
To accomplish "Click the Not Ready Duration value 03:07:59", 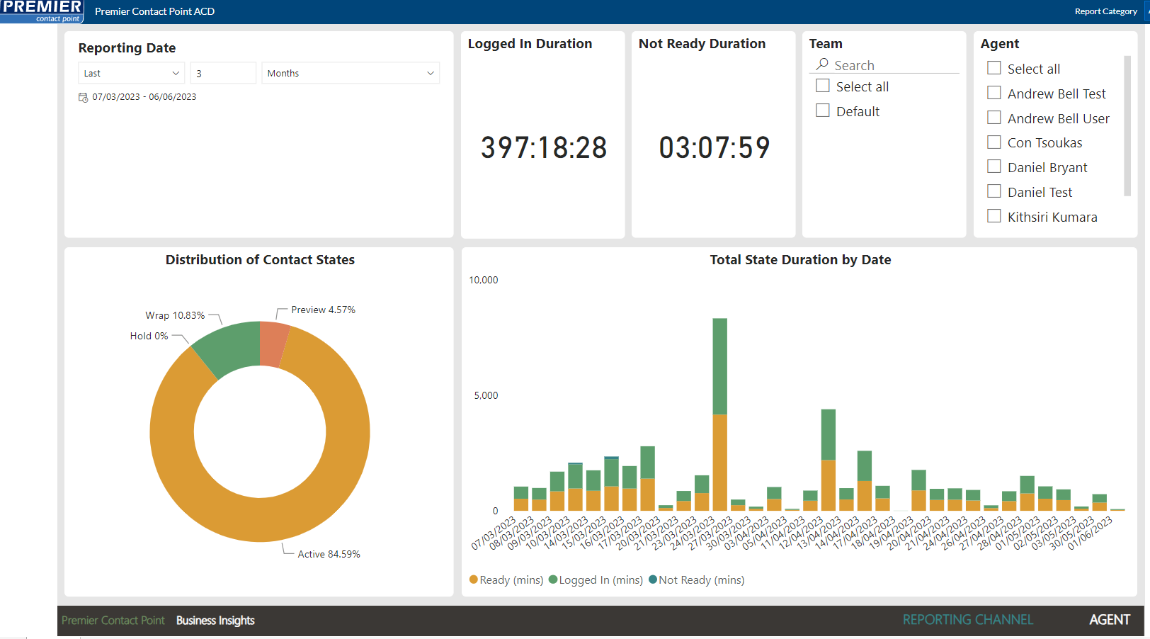I will [715, 147].
